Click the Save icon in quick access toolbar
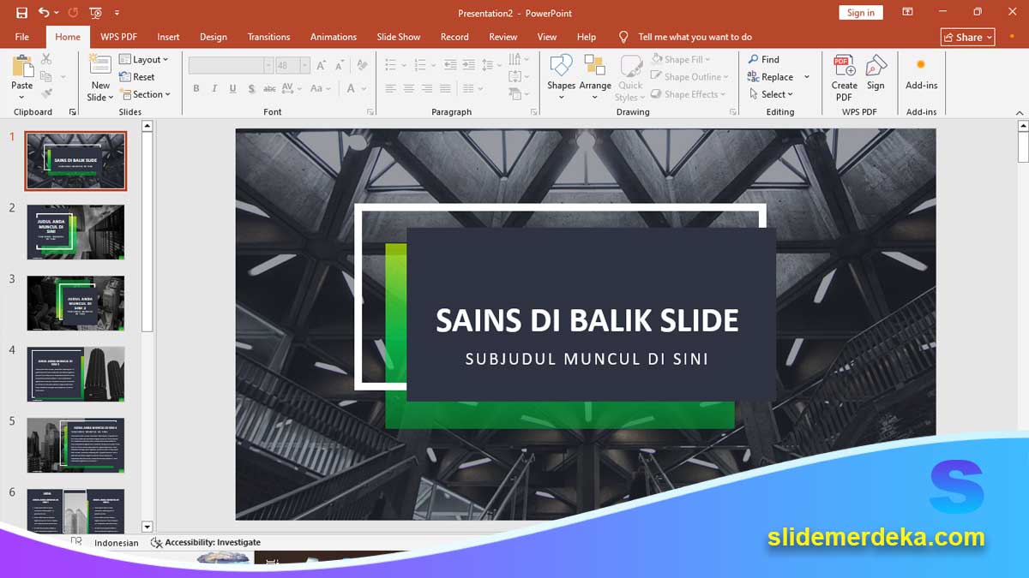1029x578 pixels. [22, 13]
